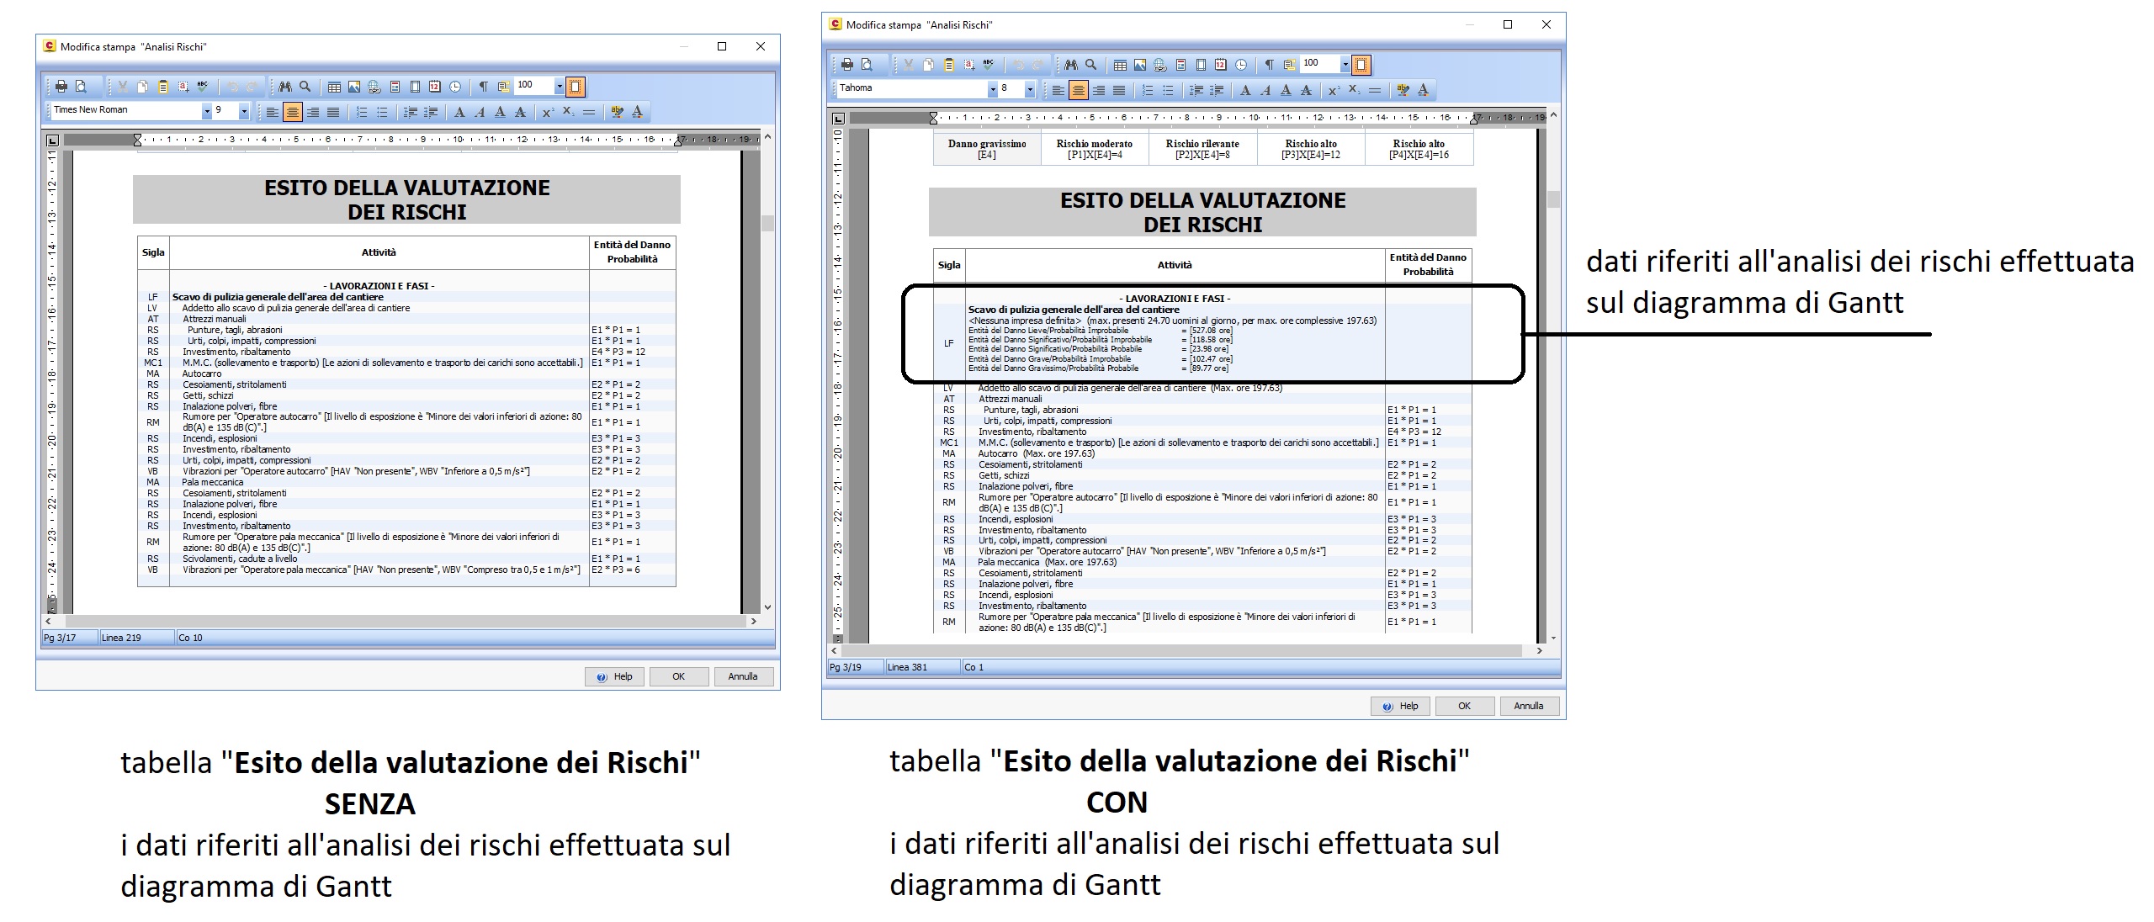Screen dimensions: 2154x922
Task: Click the vertical scrollbar thumb in the right window
Action: click(1553, 199)
